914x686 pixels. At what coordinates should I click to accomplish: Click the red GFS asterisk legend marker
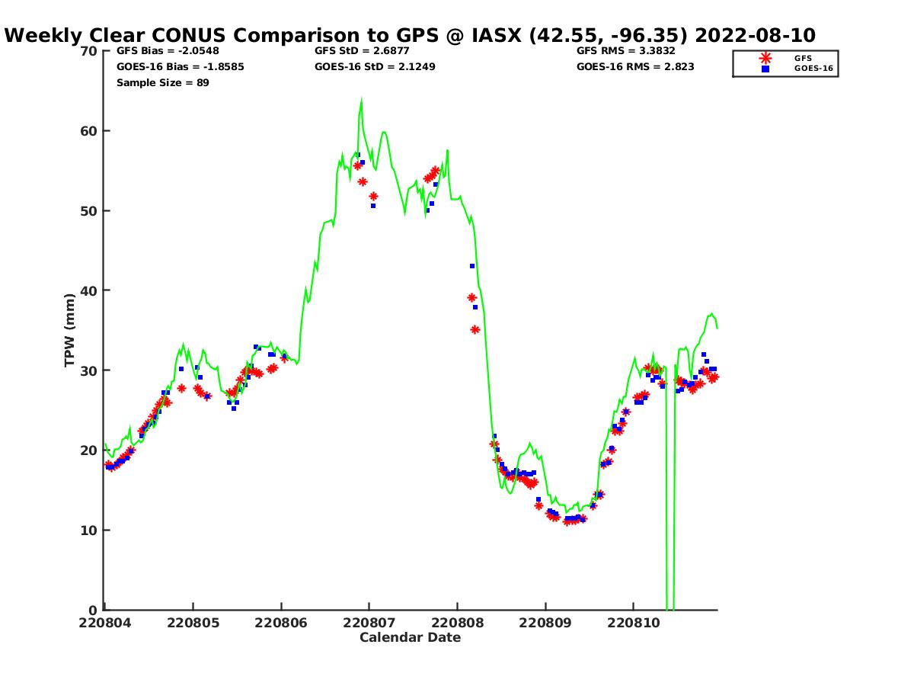pos(765,58)
